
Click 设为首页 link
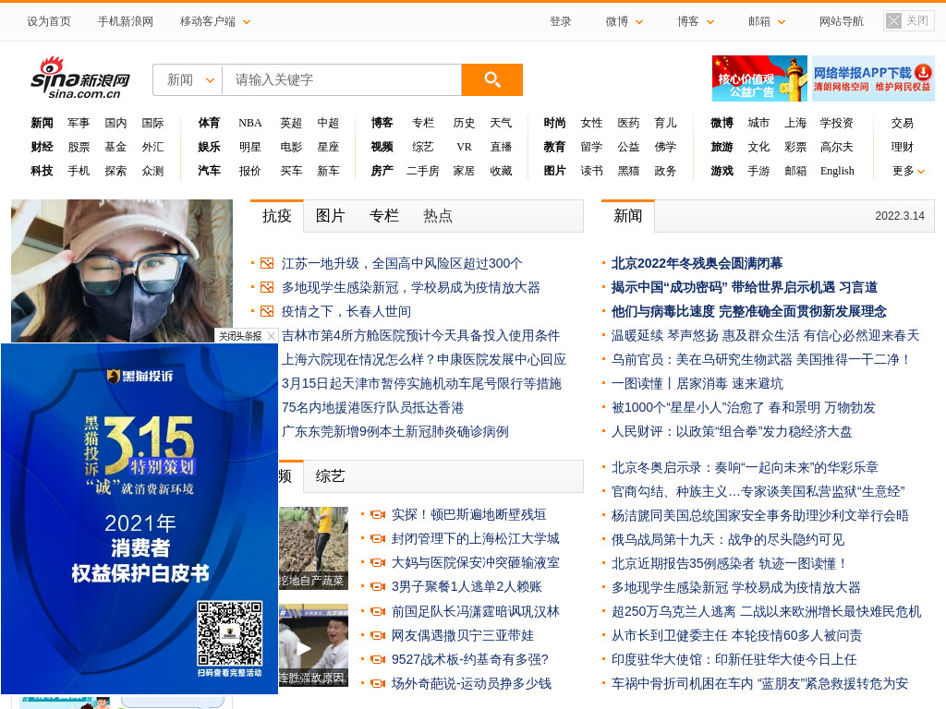(x=48, y=22)
